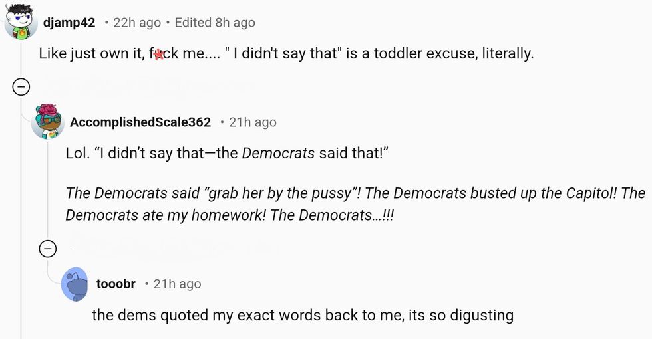Open djamp42's profile via username
652x339 pixels.
pyautogui.click(x=69, y=23)
